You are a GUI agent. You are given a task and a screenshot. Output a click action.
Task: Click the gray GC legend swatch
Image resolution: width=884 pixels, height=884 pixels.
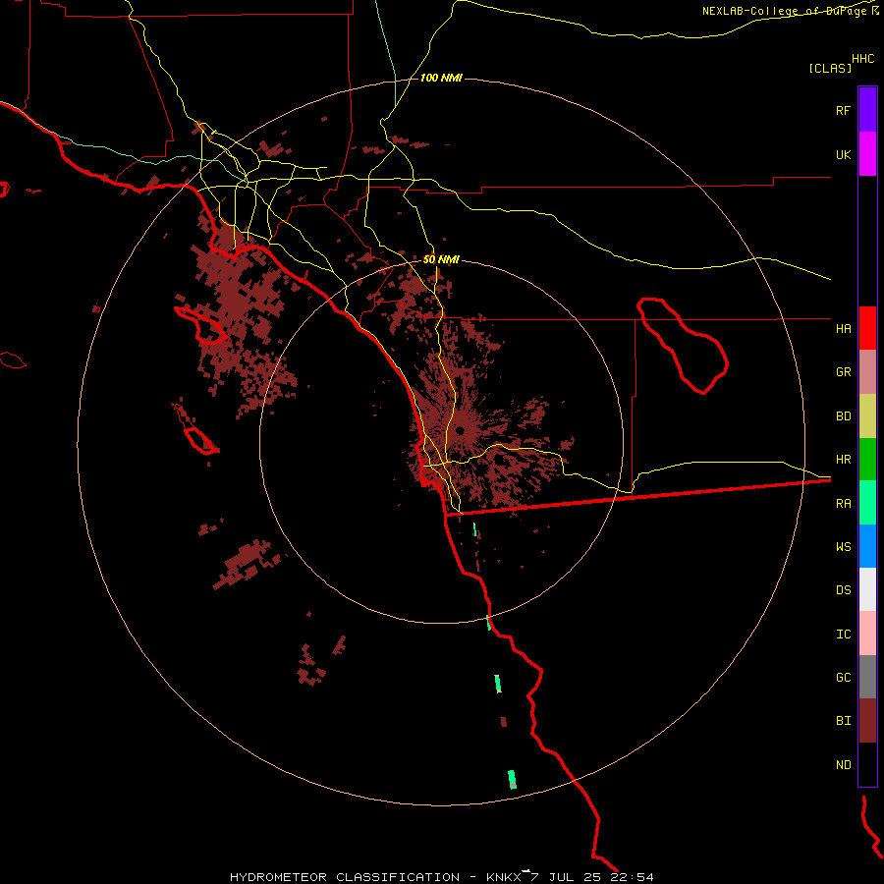867,677
